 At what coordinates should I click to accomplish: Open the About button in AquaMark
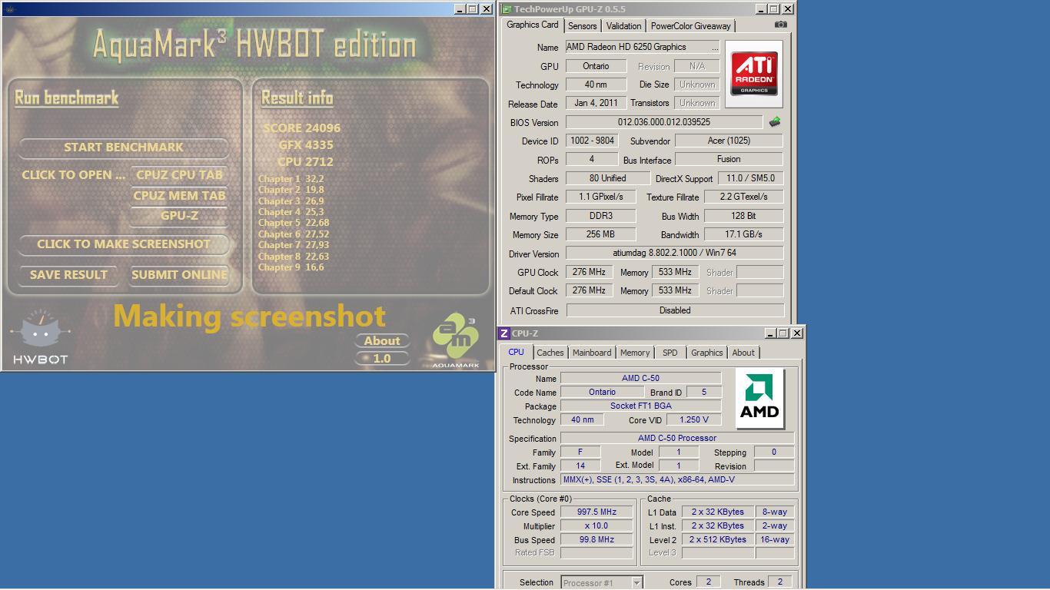(382, 340)
